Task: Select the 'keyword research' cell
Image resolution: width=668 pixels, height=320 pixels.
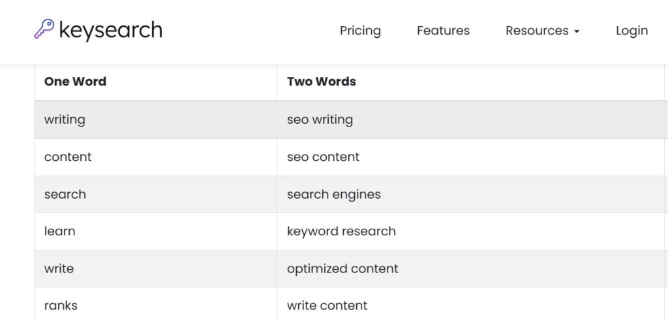Action: pos(470,231)
